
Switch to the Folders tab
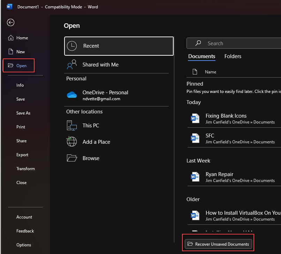click(233, 56)
